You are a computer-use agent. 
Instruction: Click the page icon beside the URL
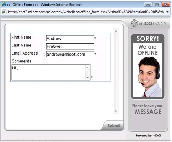(4, 12)
